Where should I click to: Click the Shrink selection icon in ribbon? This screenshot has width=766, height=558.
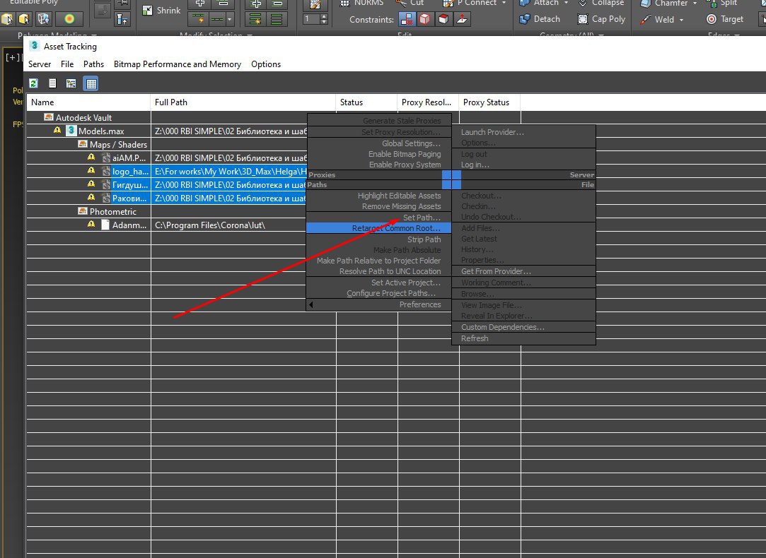click(147, 11)
